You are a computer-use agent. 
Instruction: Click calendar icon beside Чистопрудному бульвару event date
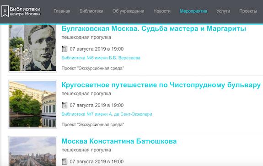pos(64,105)
